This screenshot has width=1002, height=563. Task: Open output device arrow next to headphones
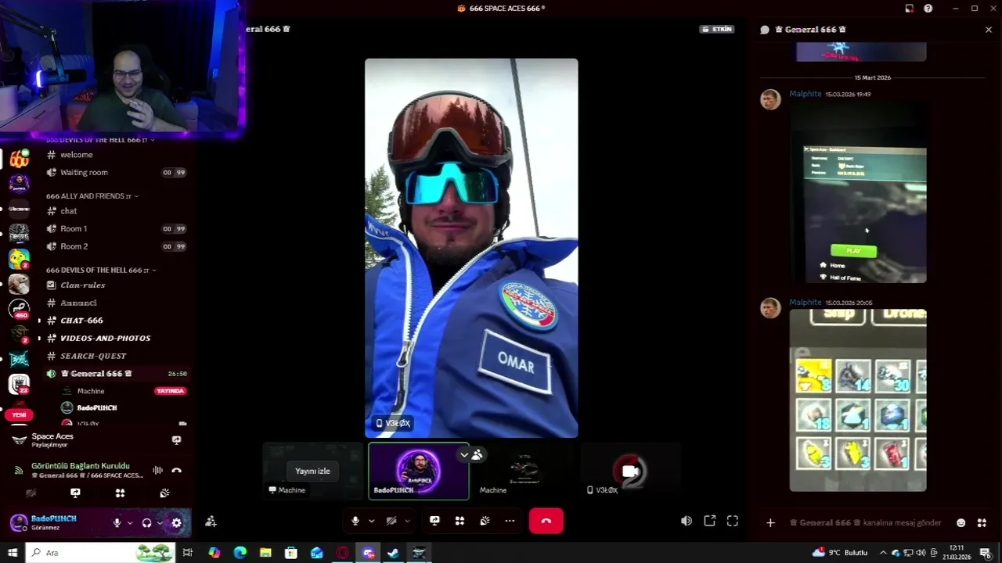click(160, 523)
